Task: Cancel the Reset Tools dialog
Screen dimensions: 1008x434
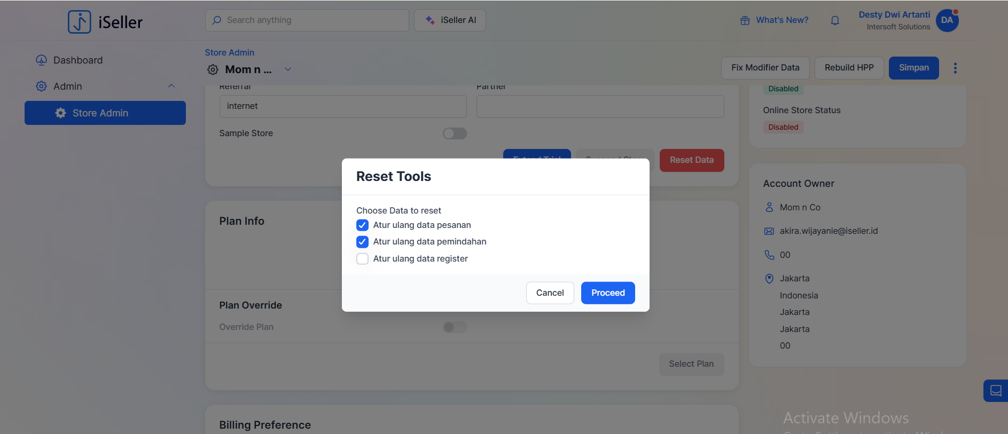Action: (550, 293)
